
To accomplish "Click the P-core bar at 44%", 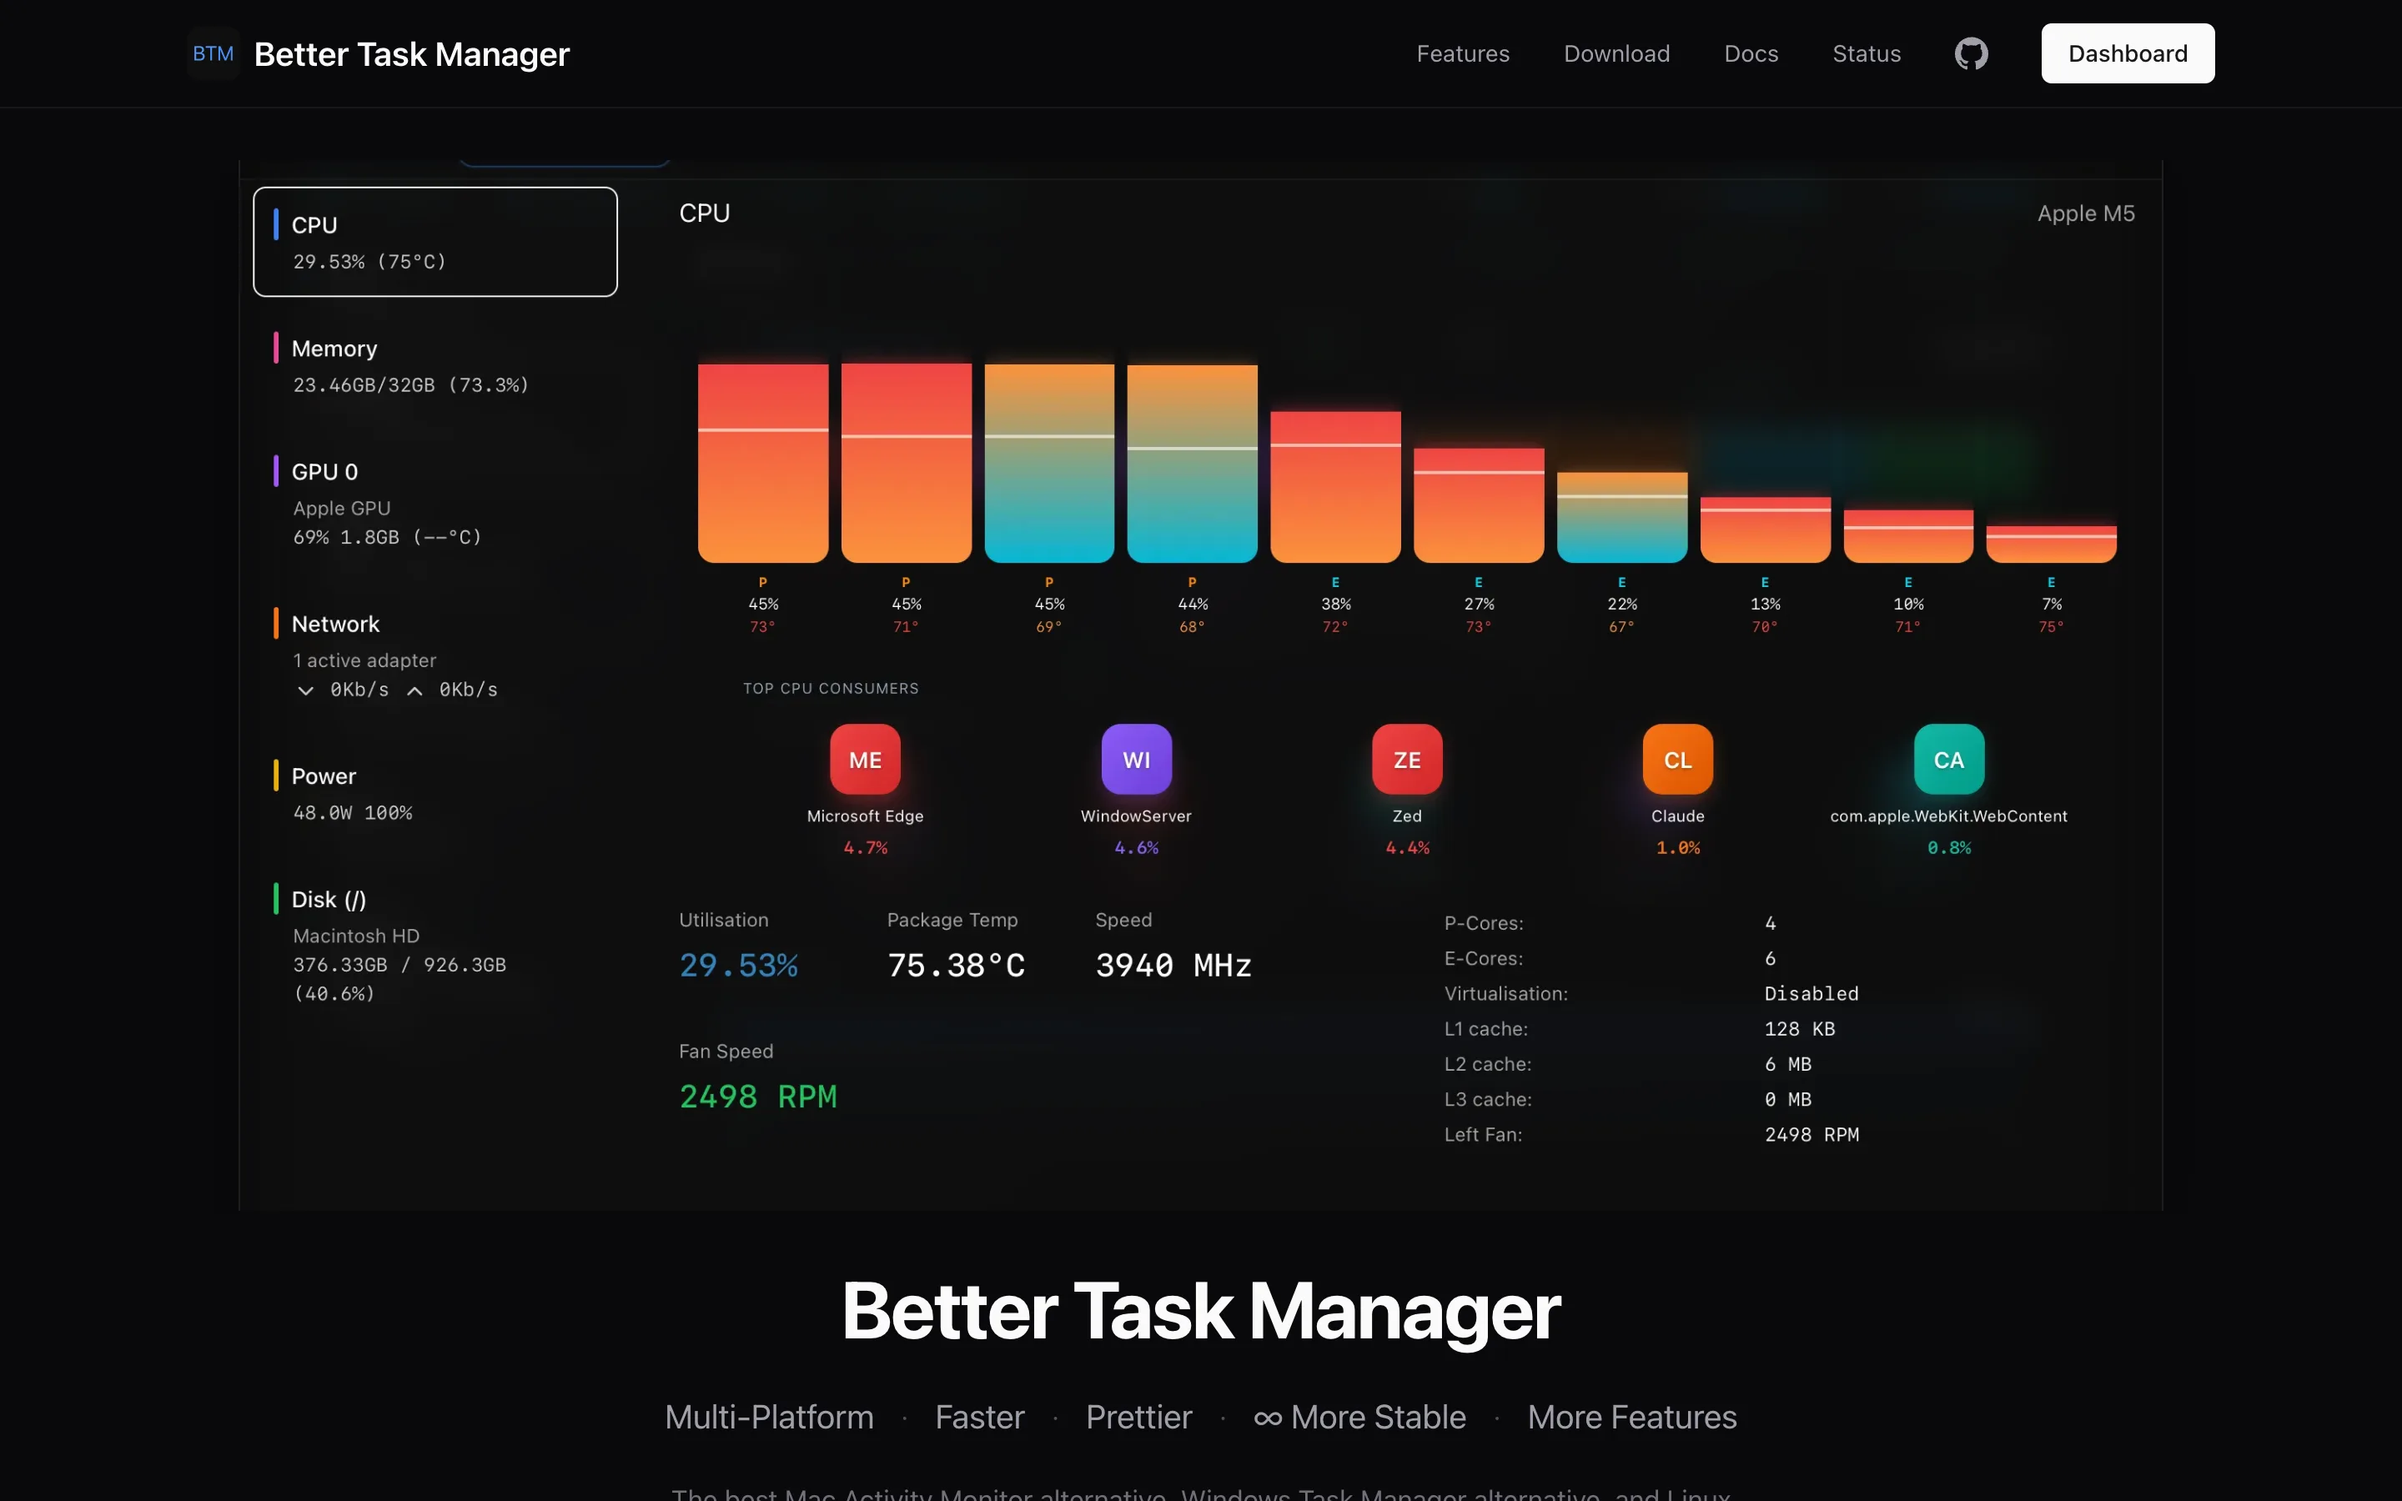I will coord(1192,464).
